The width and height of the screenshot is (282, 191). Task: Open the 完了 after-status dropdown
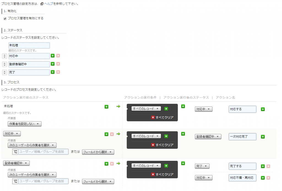(x=202, y=166)
